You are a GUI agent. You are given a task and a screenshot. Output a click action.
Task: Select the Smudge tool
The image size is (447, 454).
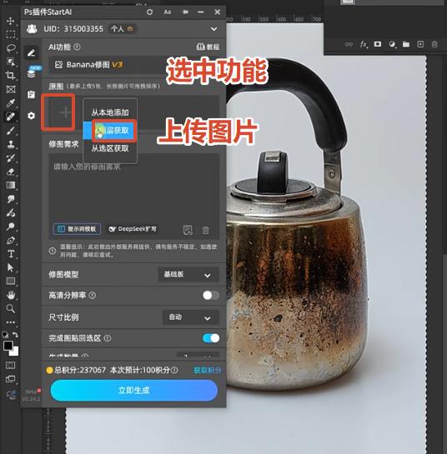tap(11, 199)
